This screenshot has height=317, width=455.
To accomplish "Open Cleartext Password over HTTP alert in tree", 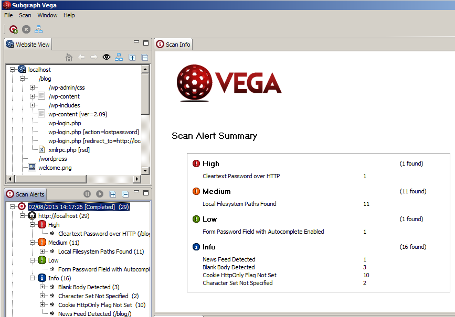I will click(104, 234).
